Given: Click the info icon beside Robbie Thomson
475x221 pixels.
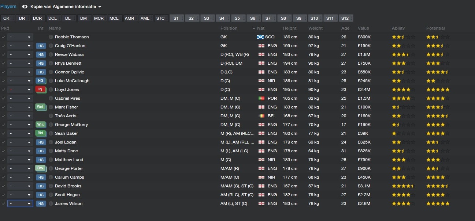Looking at the screenshot, I should 51,37.
